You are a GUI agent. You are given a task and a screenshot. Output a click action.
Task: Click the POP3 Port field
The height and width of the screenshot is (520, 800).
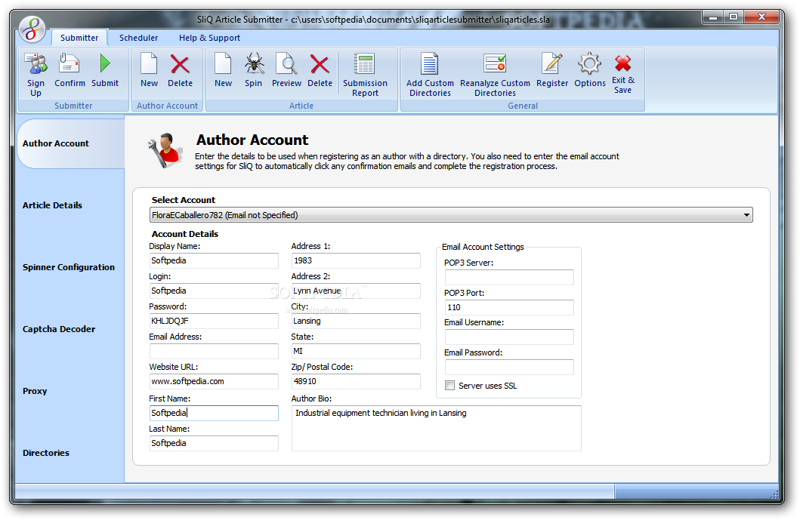coord(509,307)
